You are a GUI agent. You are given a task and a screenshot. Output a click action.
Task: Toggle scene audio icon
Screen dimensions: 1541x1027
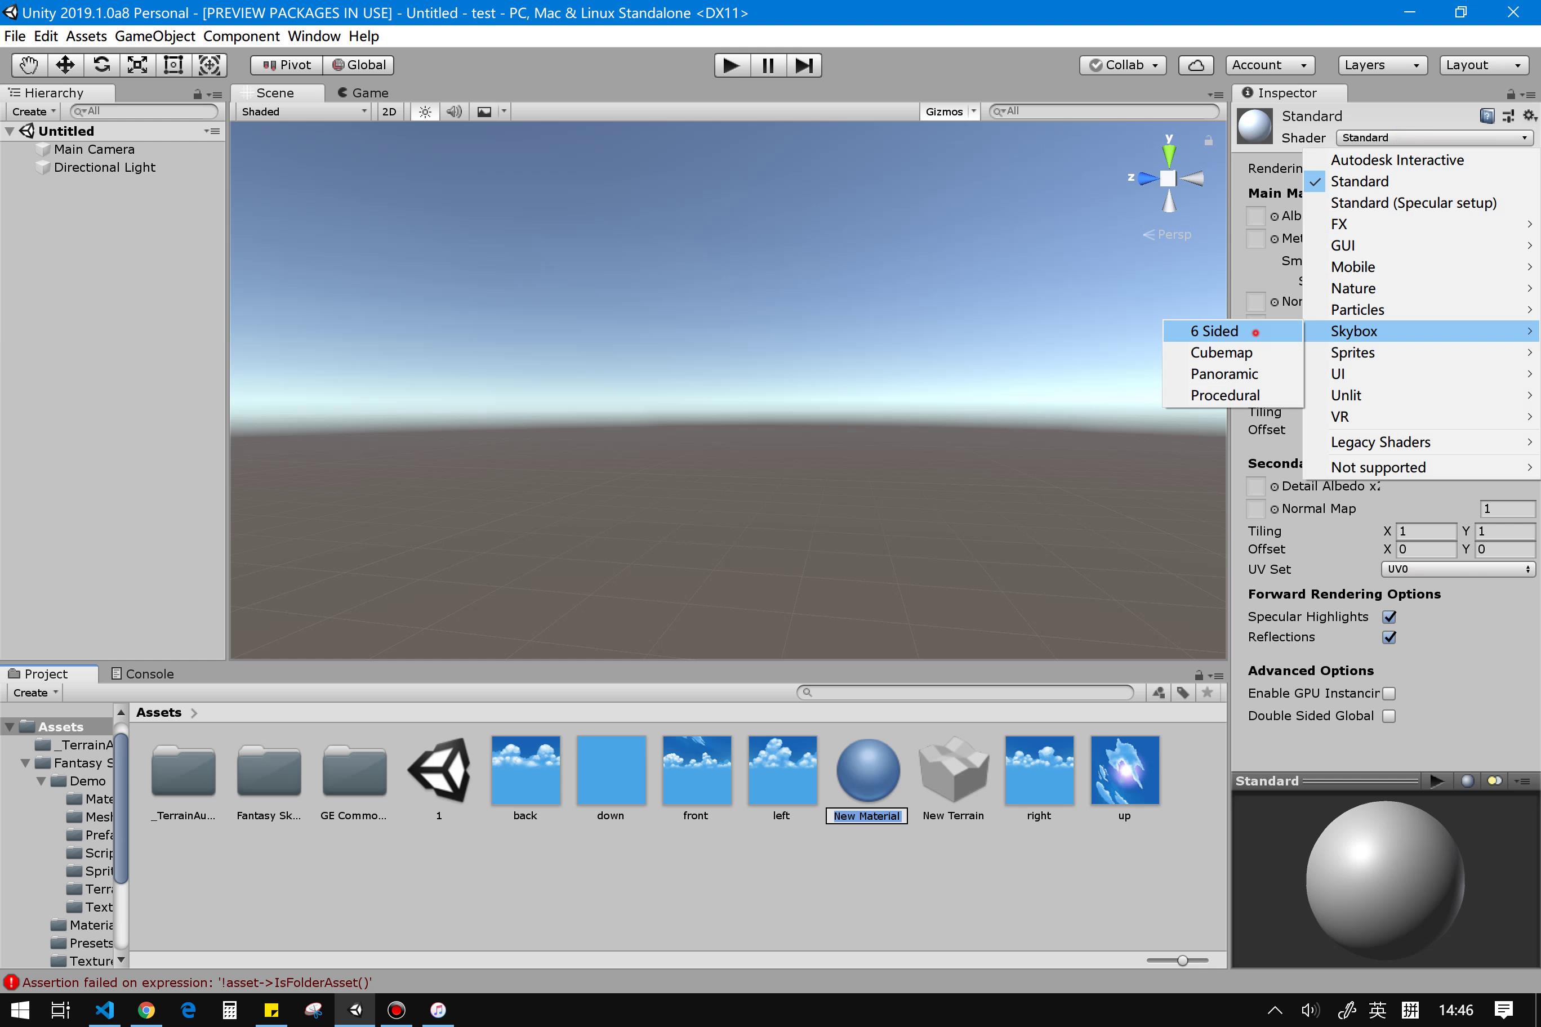(x=454, y=111)
